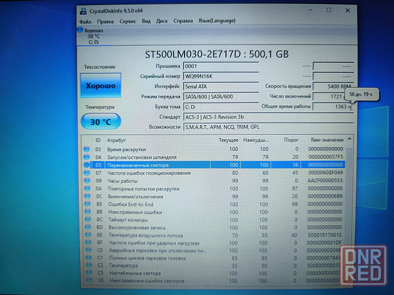Screen dimensions: 394x295
Task: Click the Стандарт field ACS-3
Action: (x=268, y=117)
